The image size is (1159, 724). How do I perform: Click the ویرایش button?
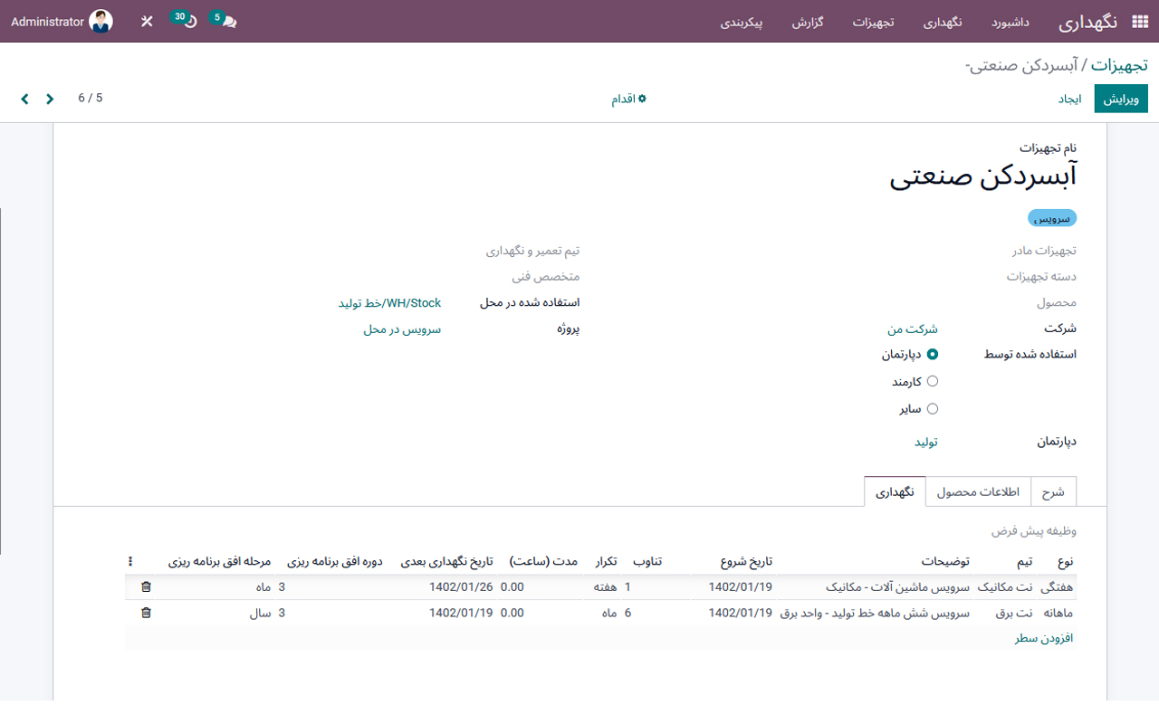click(1121, 98)
